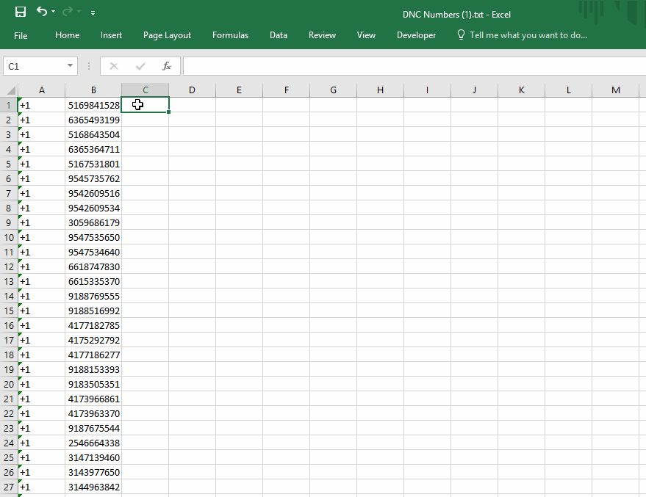Open the Undo history dropdown arrow

pos(54,12)
